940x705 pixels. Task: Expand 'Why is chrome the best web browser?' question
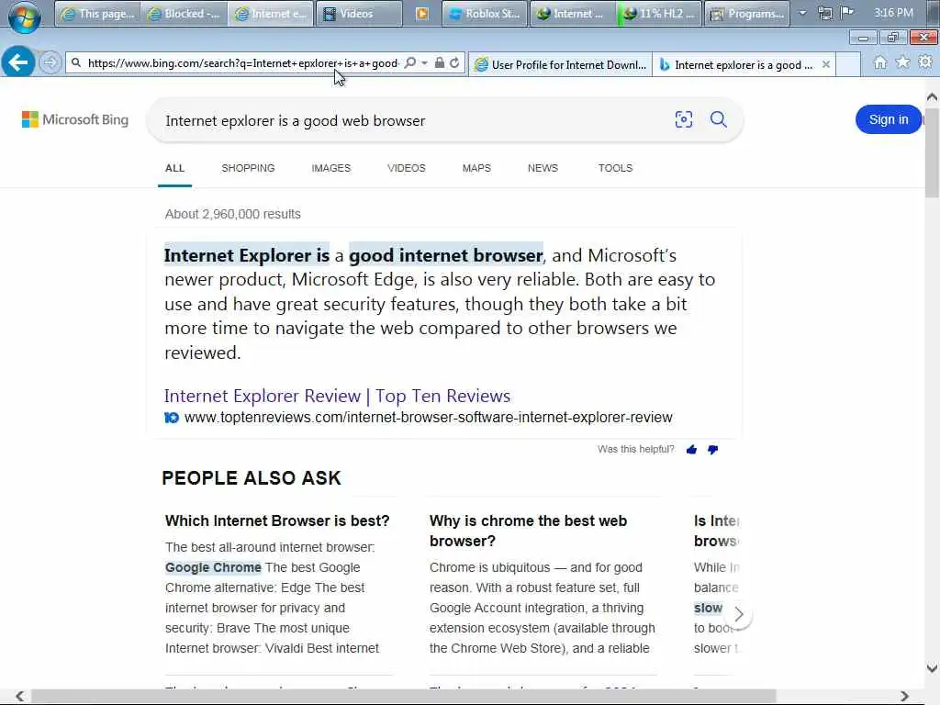(x=528, y=531)
